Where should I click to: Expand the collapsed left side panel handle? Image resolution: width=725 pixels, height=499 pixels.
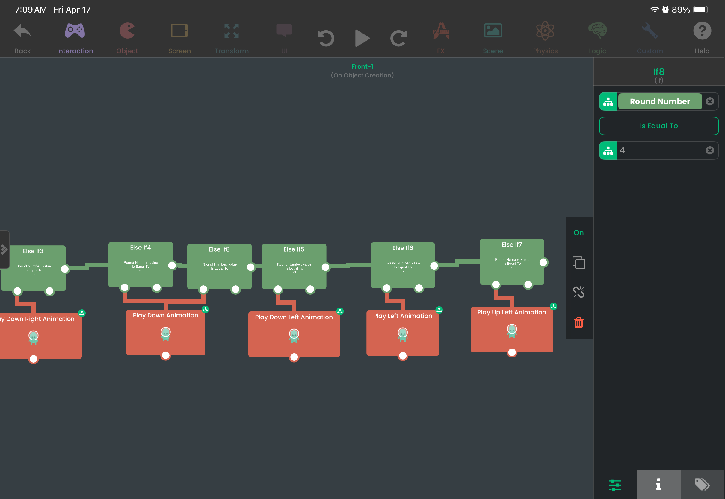click(x=4, y=250)
